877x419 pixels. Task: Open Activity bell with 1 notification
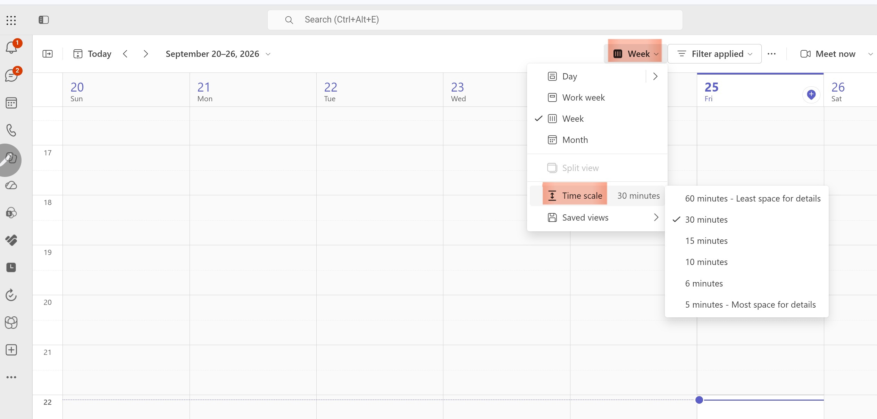point(11,48)
